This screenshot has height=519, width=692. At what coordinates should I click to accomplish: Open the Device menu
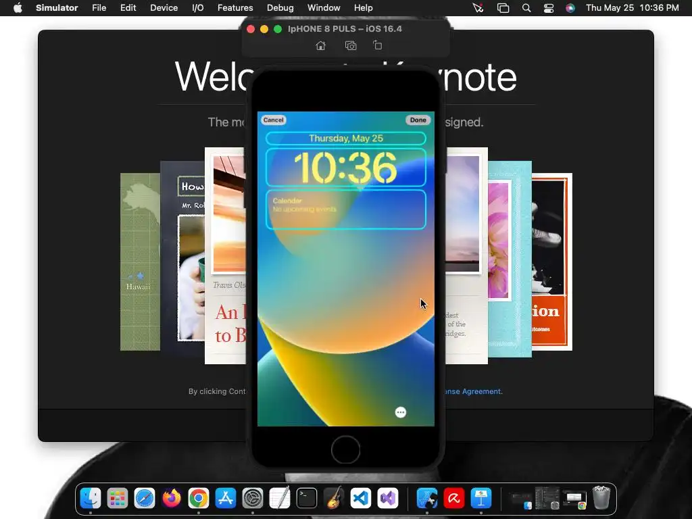coord(164,8)
